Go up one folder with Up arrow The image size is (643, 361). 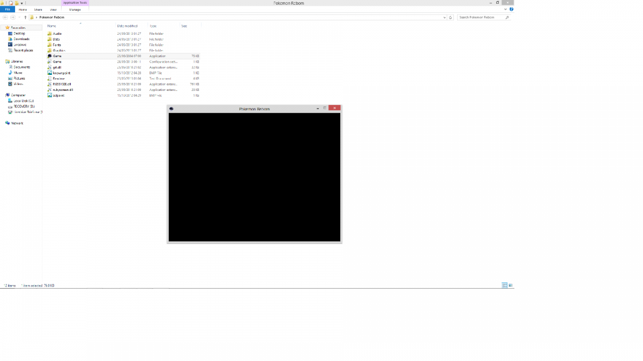tap(25, 17)
